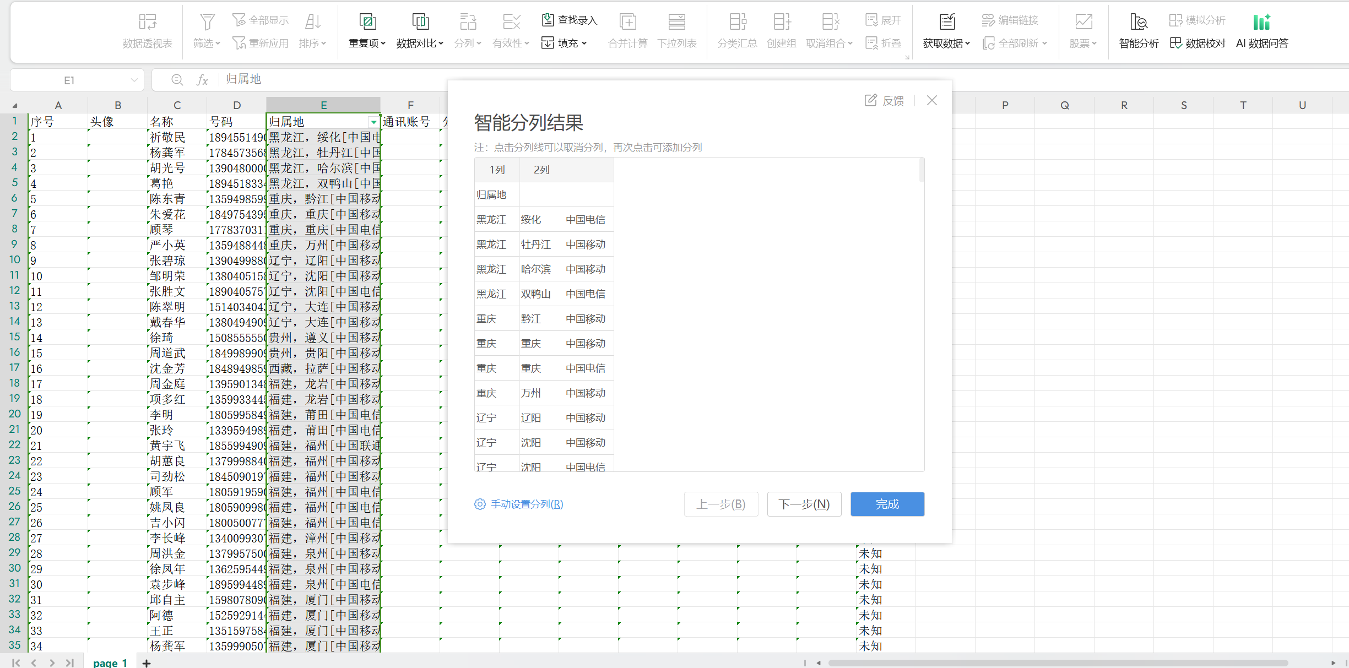1349x668 pixels.
Task: Select the page 1 sheet tab
Action: point(110,662)
